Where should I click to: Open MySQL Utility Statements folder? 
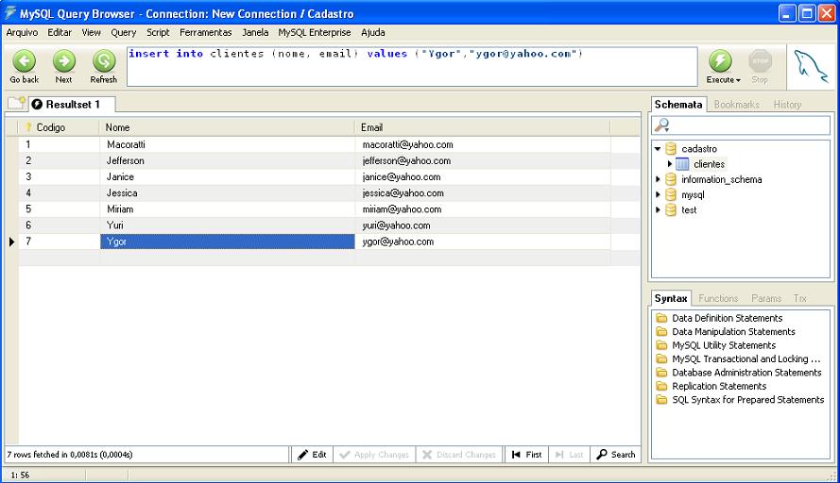pos(662,345)
